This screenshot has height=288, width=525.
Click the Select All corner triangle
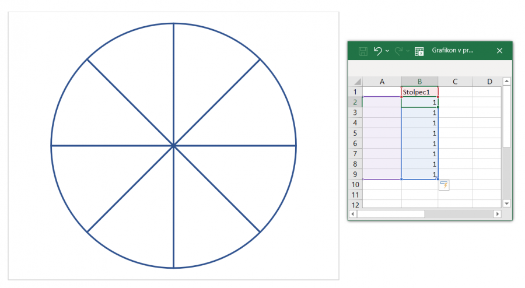tap(356, 82)
